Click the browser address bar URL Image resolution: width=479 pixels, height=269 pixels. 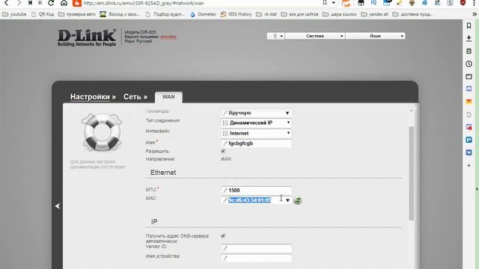coord(144,3)
